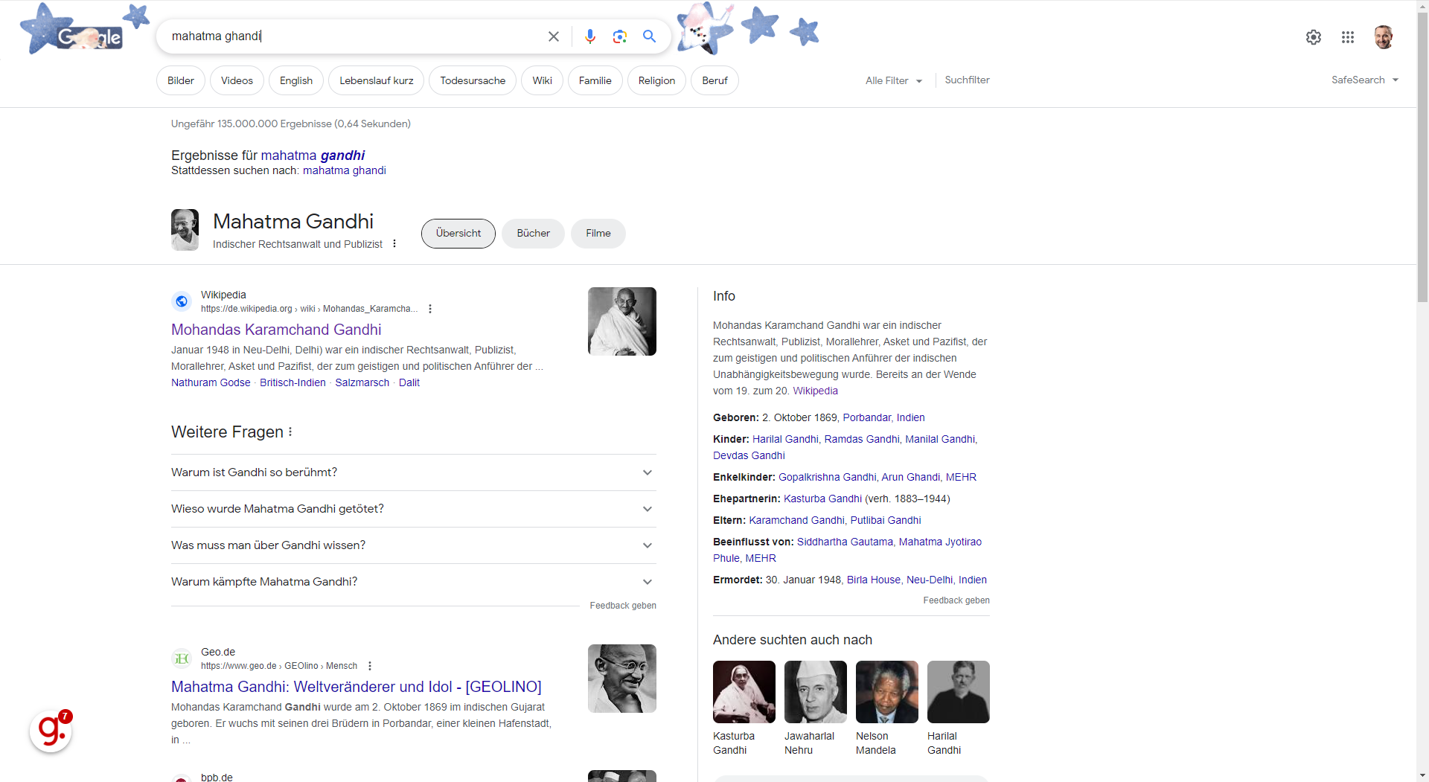Image resolution: width=1429 pixels, height=782 pixels.
Task: Open the Salzmarsch sitelink
Action: [x=362, y=382]
